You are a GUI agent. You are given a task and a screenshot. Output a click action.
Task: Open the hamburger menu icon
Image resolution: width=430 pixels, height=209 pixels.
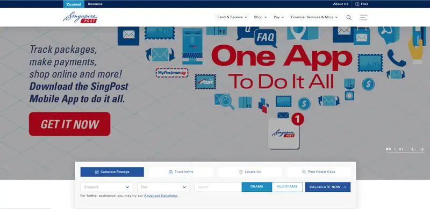pos(364,17)
